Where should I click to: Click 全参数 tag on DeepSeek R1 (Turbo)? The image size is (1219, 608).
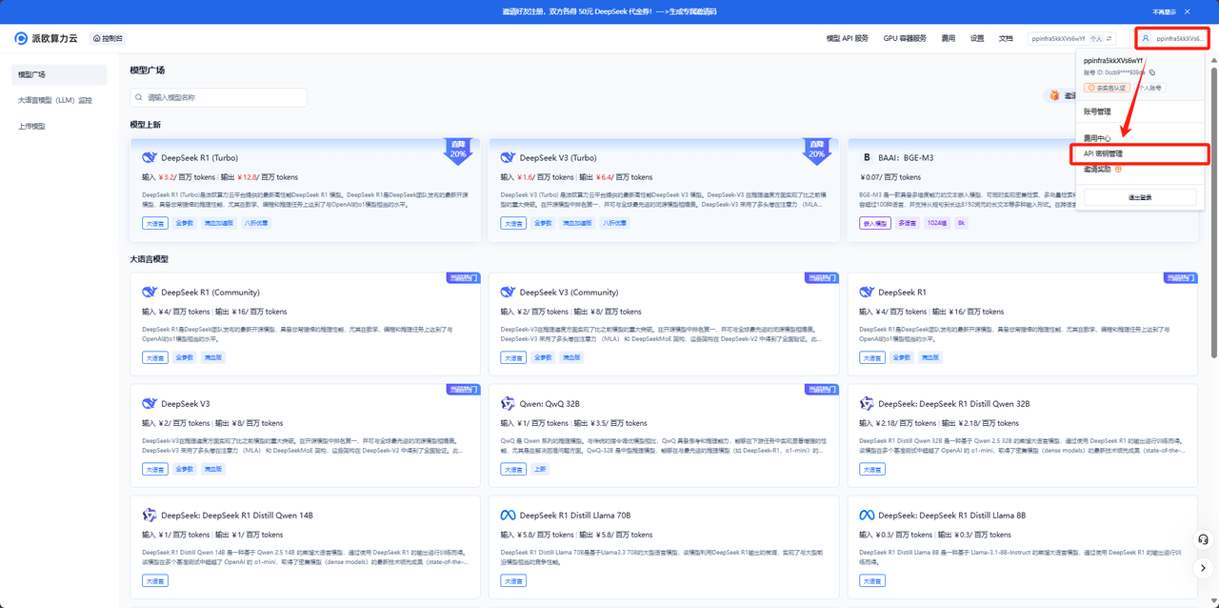pos(184,223)
